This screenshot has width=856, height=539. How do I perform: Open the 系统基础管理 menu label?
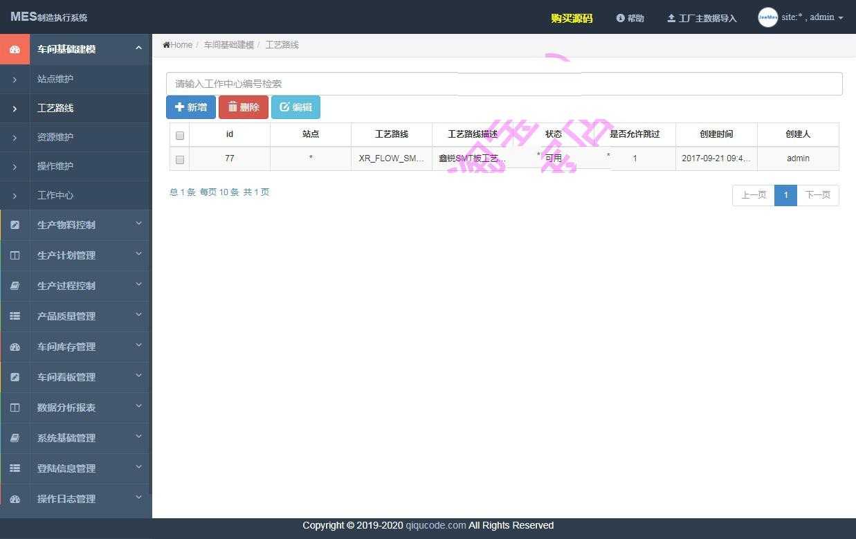(x=66, y=438)
